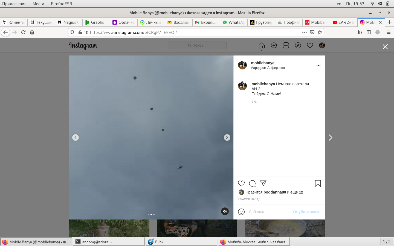
Task: Share post via paper plane icon
Action: click(263, 183)
